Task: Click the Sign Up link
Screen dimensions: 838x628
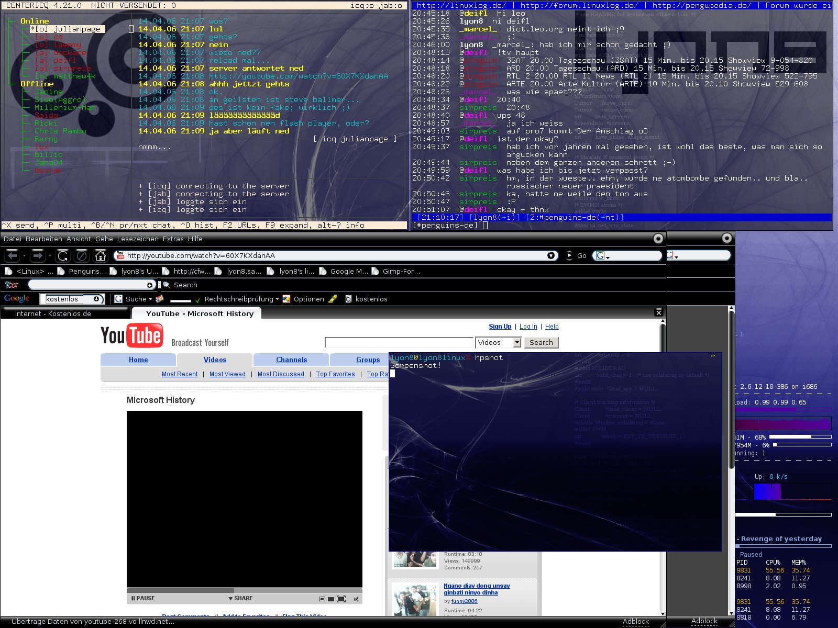Action: (500, 327)
